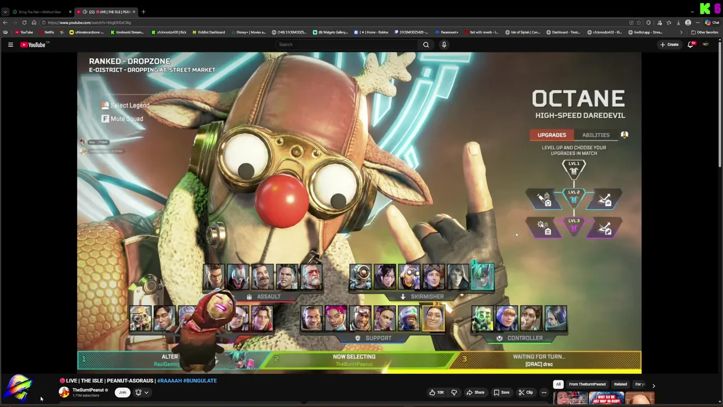
Task: Reload the page in the browser
Action: tap(24, 23)
